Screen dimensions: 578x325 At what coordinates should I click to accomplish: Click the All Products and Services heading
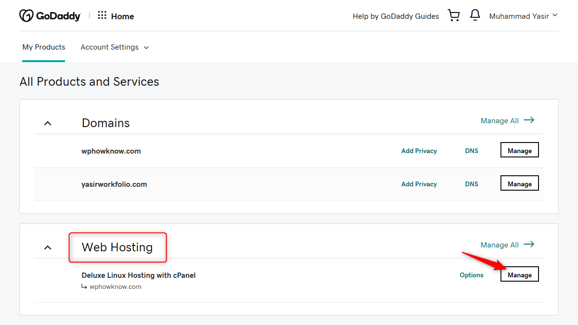(x=89, y=82)
